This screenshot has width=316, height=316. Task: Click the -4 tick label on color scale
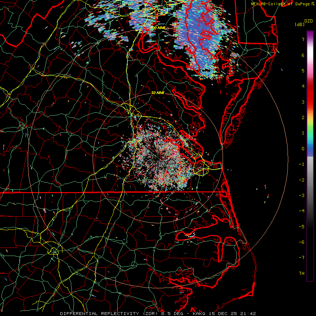tap(302, 211)
